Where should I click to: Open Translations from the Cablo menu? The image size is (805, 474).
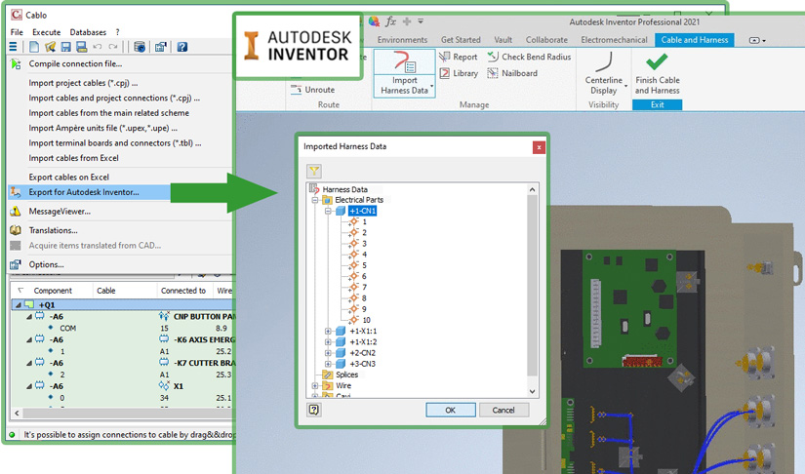(x=53, y=230)
